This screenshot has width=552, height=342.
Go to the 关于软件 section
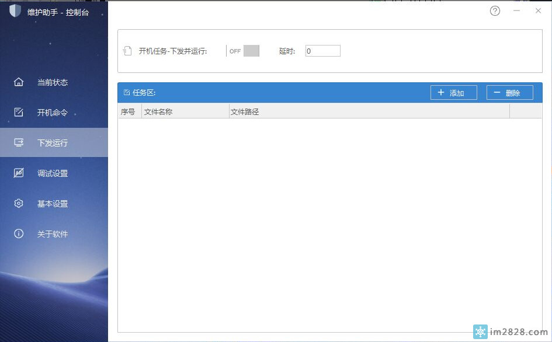point(53,234)
